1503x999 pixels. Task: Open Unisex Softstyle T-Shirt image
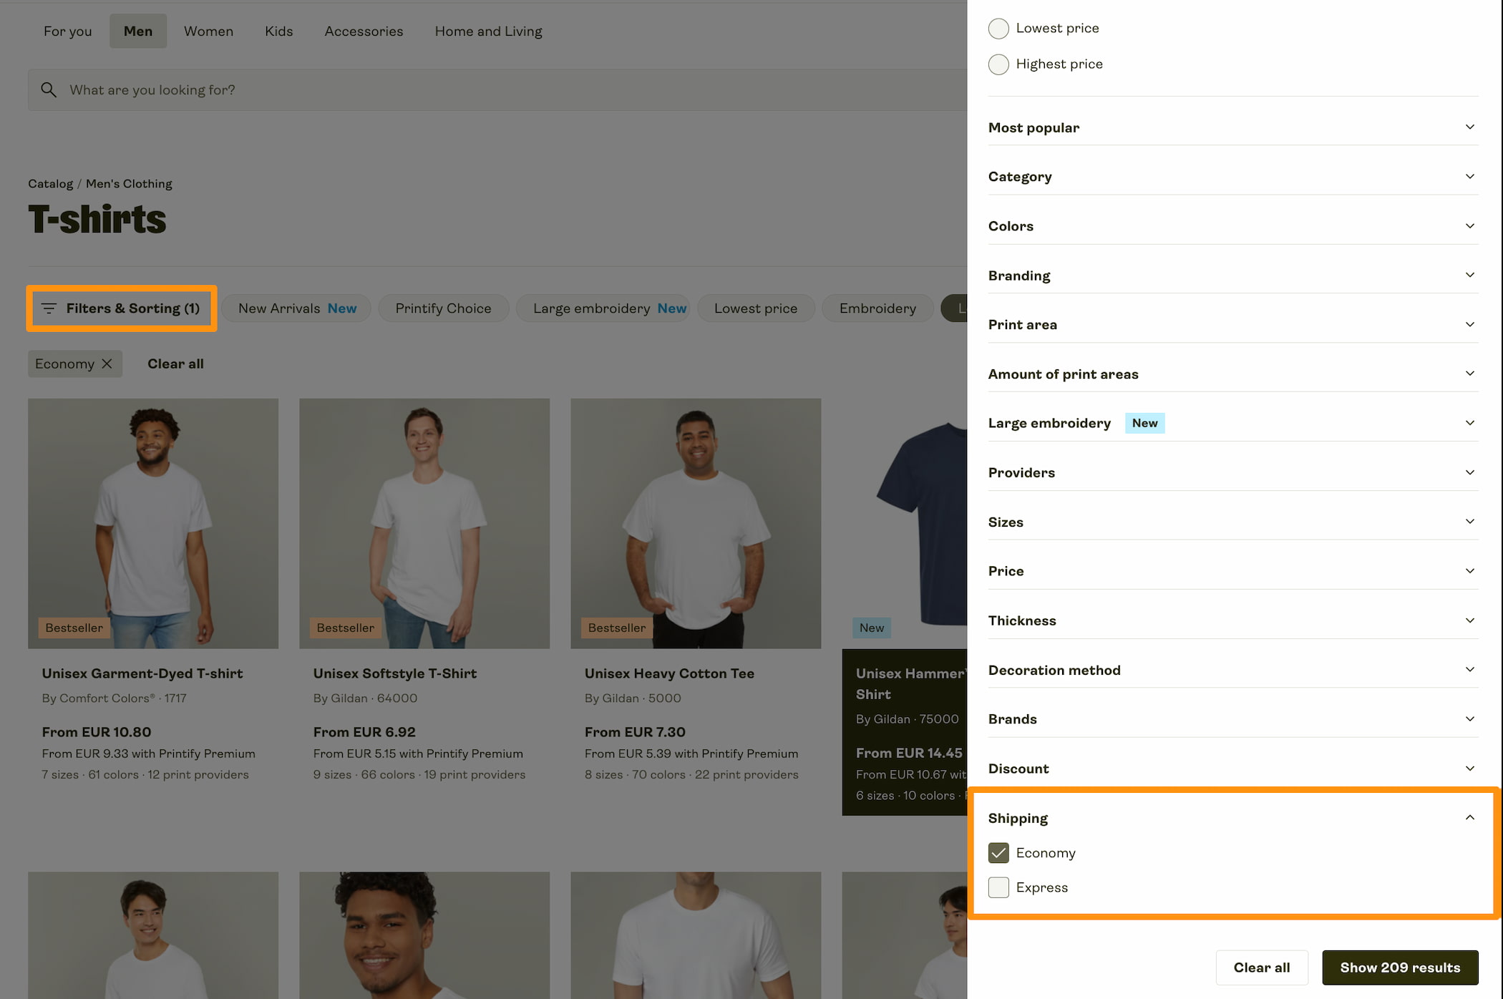tap(424, 524)
